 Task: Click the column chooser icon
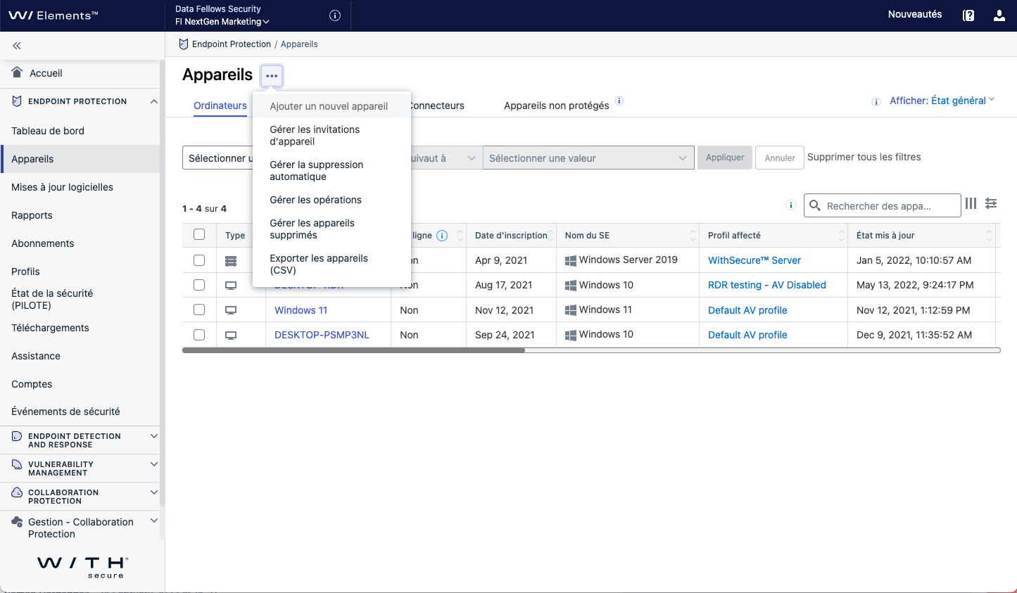(x=971, y=203)
